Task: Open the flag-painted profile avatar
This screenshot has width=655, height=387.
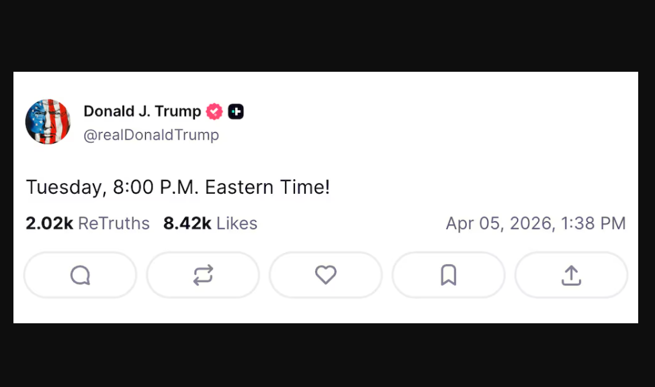Action: coord(48,122)
